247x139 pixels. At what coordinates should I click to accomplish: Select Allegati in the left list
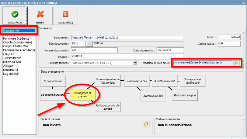[8, 66]
